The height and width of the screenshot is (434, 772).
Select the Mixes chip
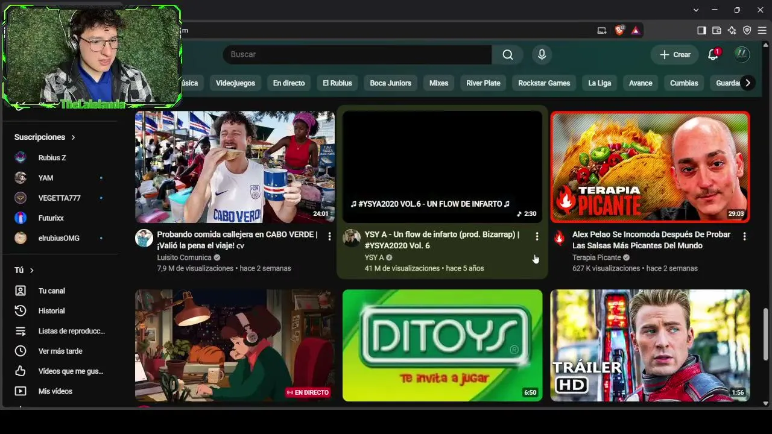438,83
